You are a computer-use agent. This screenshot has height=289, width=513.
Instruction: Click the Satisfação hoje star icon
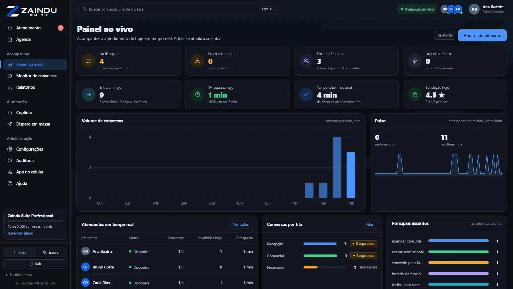coord(415,94)
